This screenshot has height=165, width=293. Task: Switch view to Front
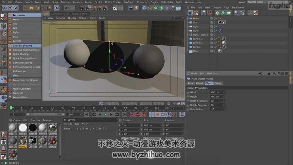pyautogui.click(x=16, y=20)
